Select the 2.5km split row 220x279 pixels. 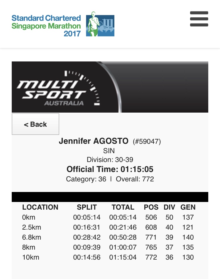tap(108, 227)
